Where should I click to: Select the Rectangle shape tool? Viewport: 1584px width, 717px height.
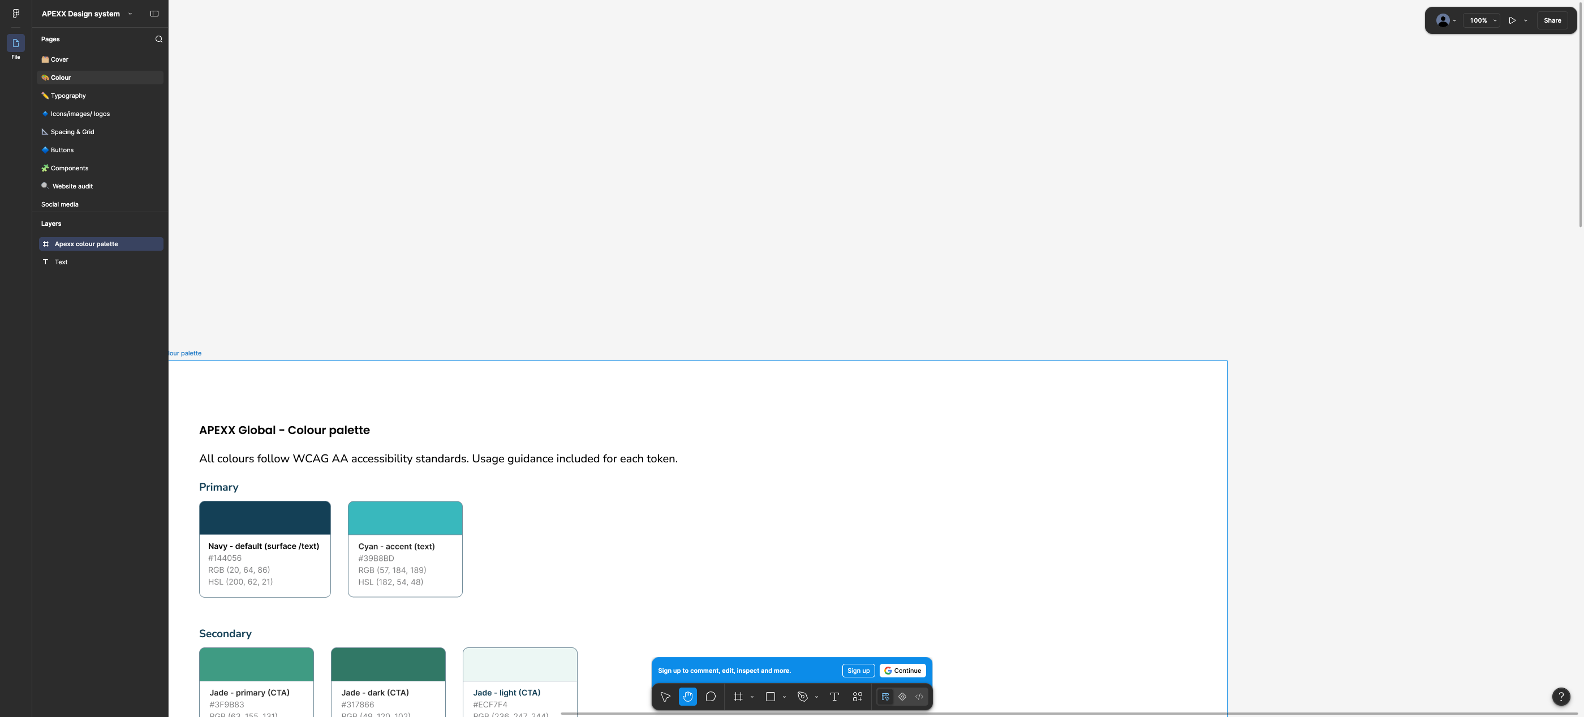[x=770, y=697]
